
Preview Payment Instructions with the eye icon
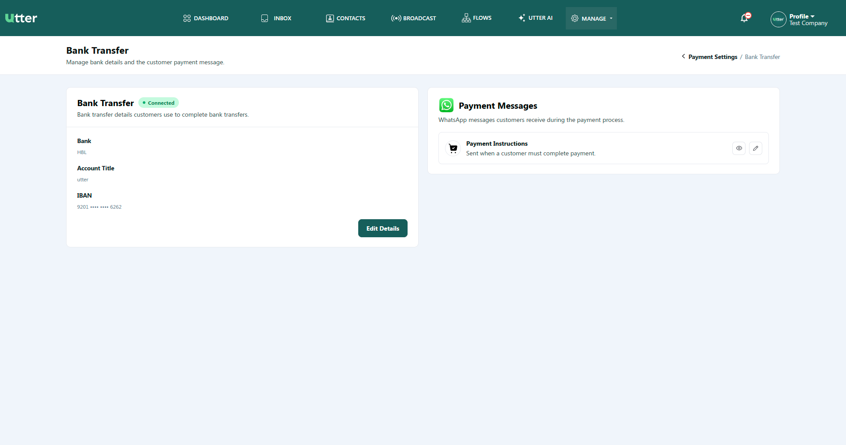(739, 148)
